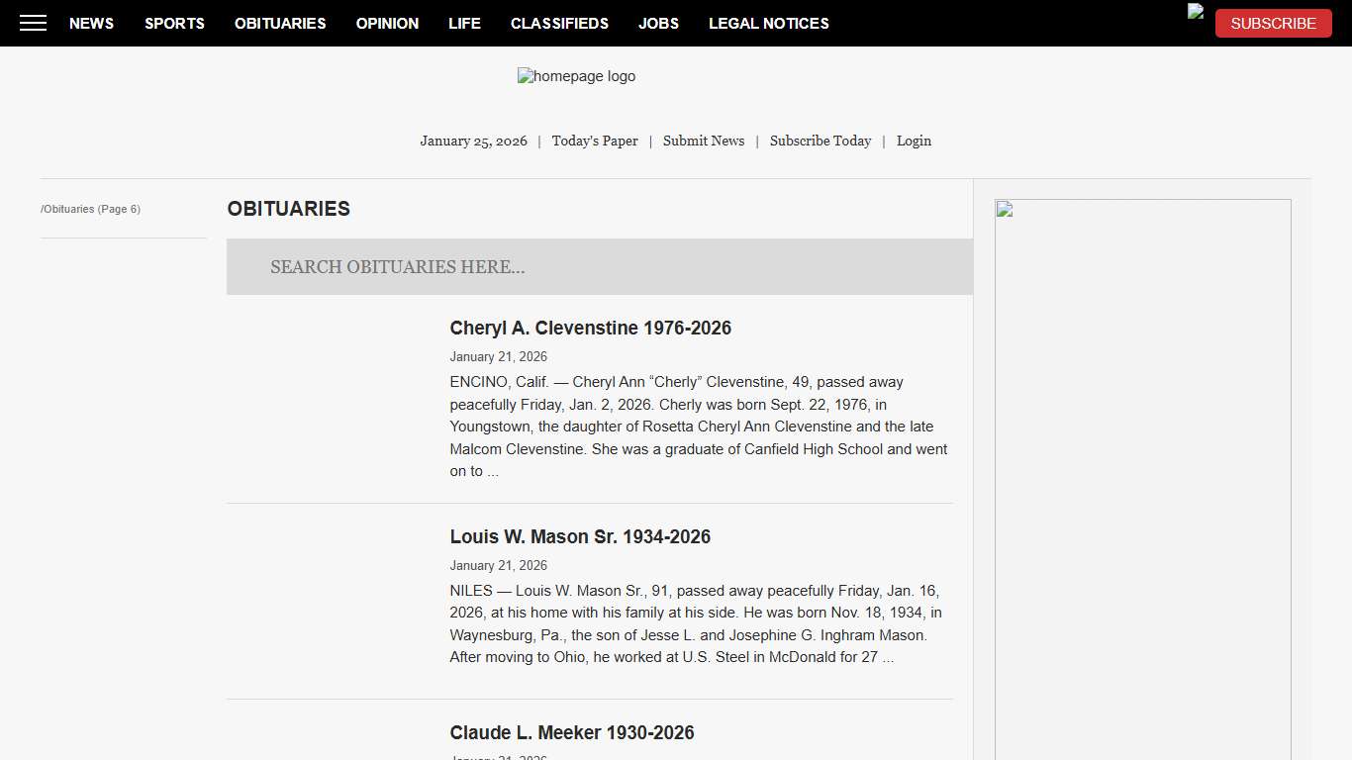Focus the Search Obituaries Here field
Screen dimensions: 1352x760
click(599, 266)
